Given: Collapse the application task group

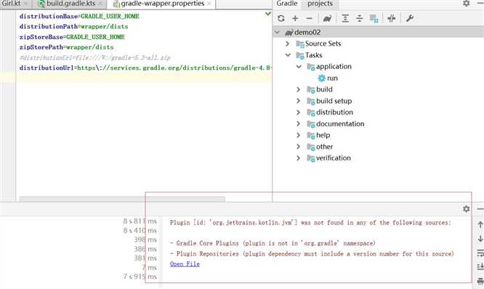Looking at the screenshot, I should click(299, 67).
